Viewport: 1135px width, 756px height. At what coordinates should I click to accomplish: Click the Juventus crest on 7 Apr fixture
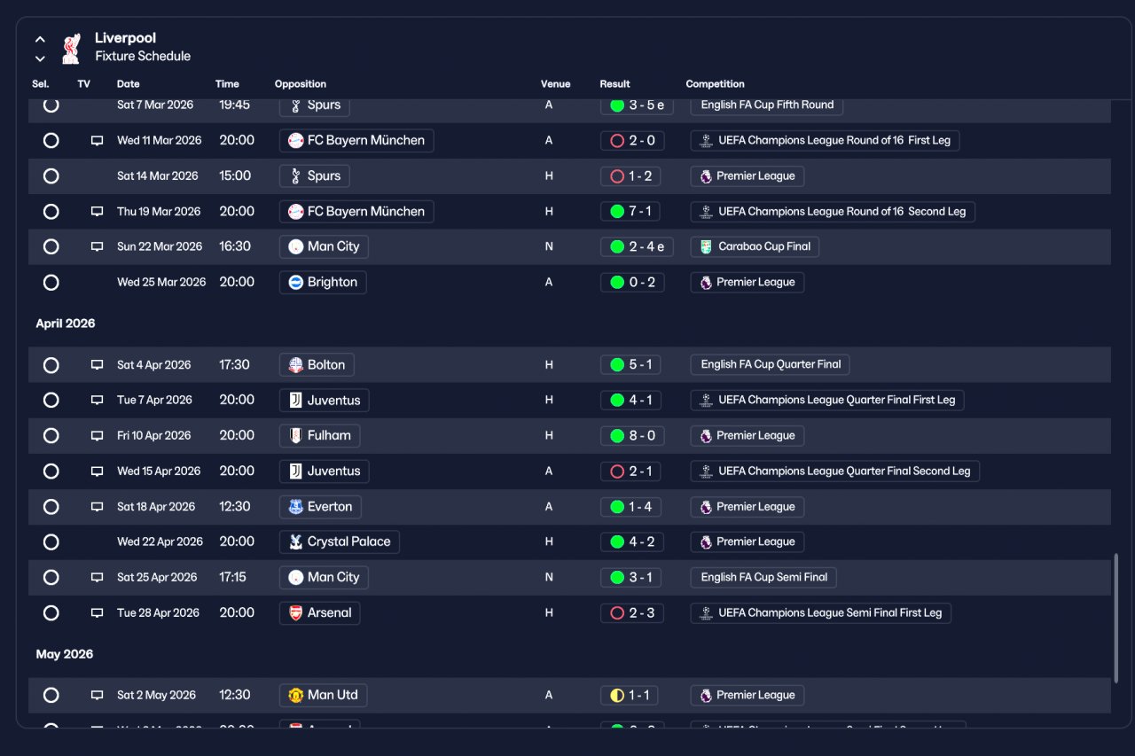click(296, 401)
